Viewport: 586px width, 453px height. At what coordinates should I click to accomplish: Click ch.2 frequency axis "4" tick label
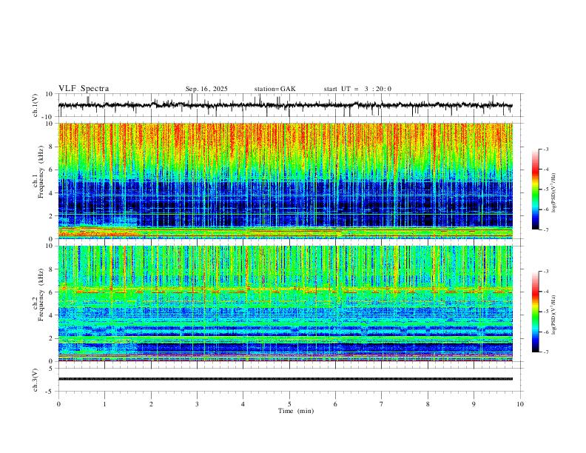53,315
